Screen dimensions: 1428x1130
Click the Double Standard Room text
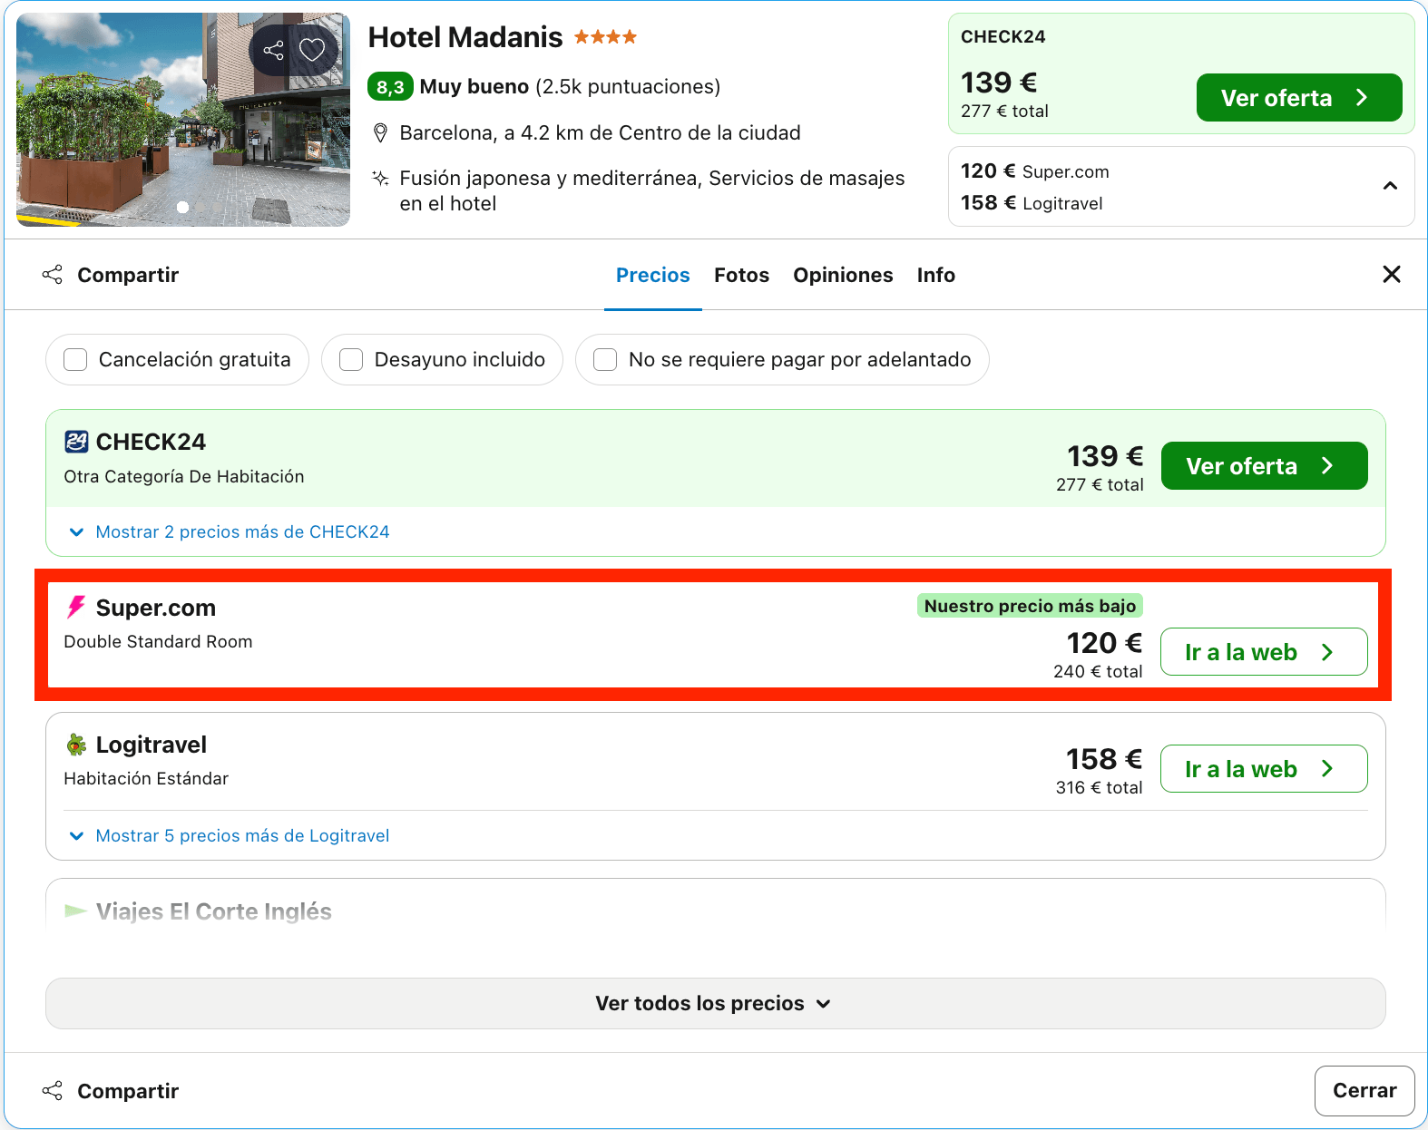(158, 641)
